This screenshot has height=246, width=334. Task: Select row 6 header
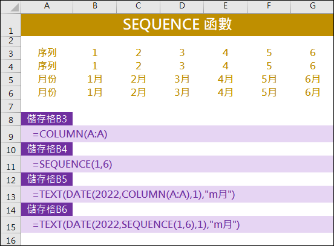point(11,92)
